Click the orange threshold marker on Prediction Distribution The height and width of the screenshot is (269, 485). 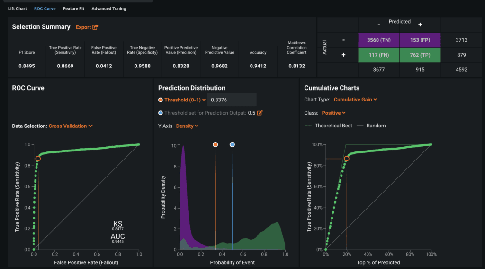[216, 144]
